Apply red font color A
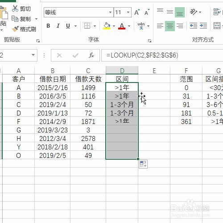This screenshot has width=223, height=223. click(122, 26)
